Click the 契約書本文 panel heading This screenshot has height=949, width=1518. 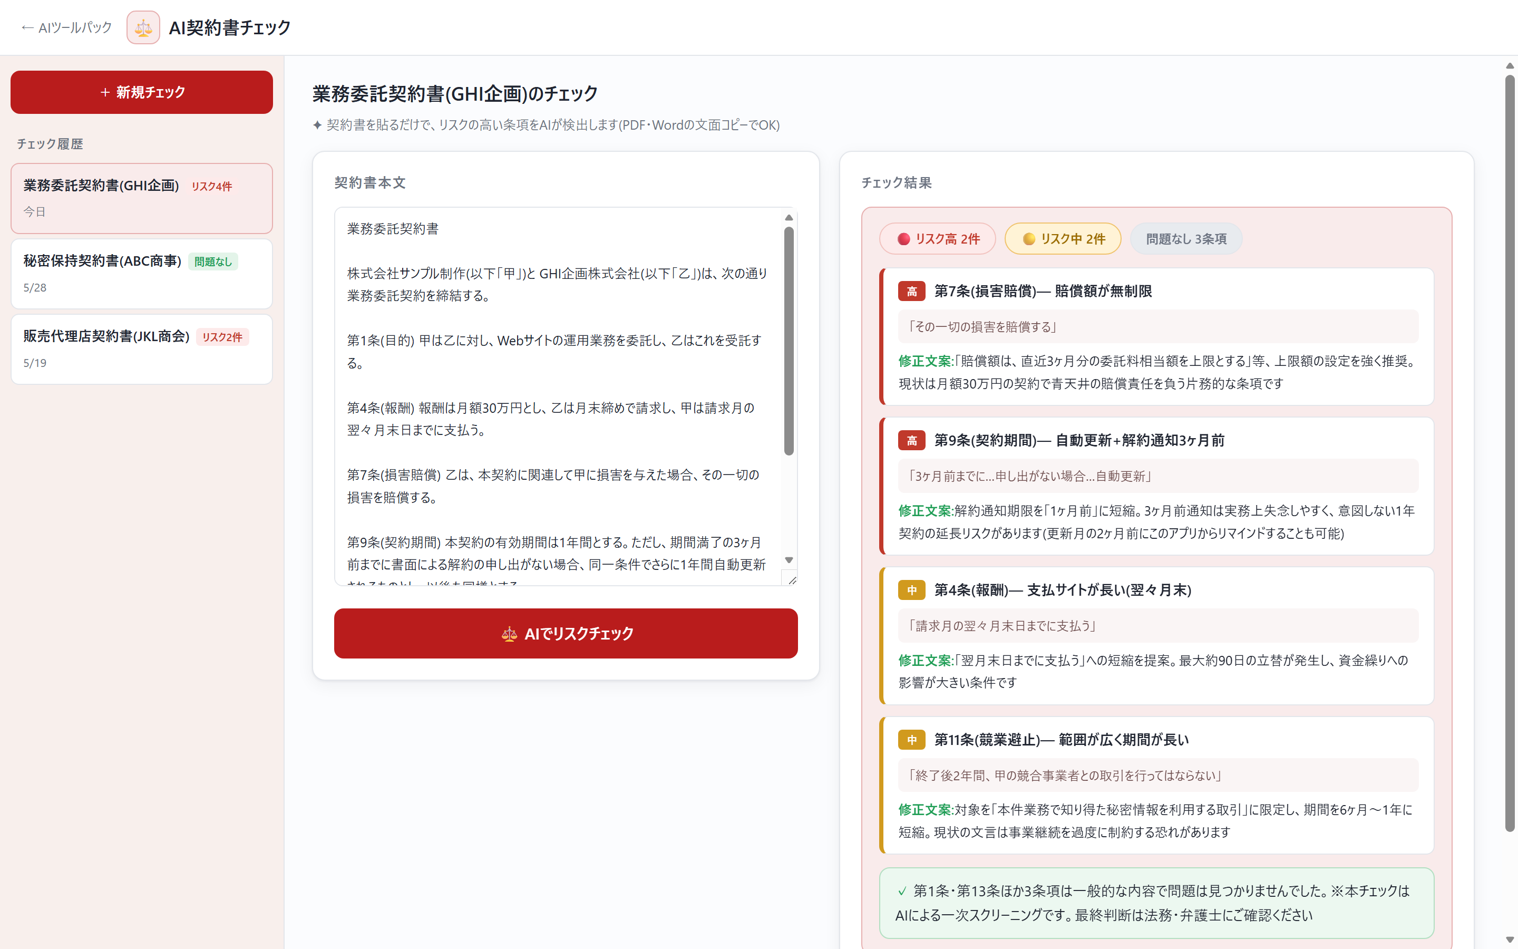[x=370, y=182]
